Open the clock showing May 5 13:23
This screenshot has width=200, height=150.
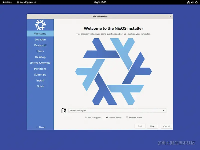[100, 2]
